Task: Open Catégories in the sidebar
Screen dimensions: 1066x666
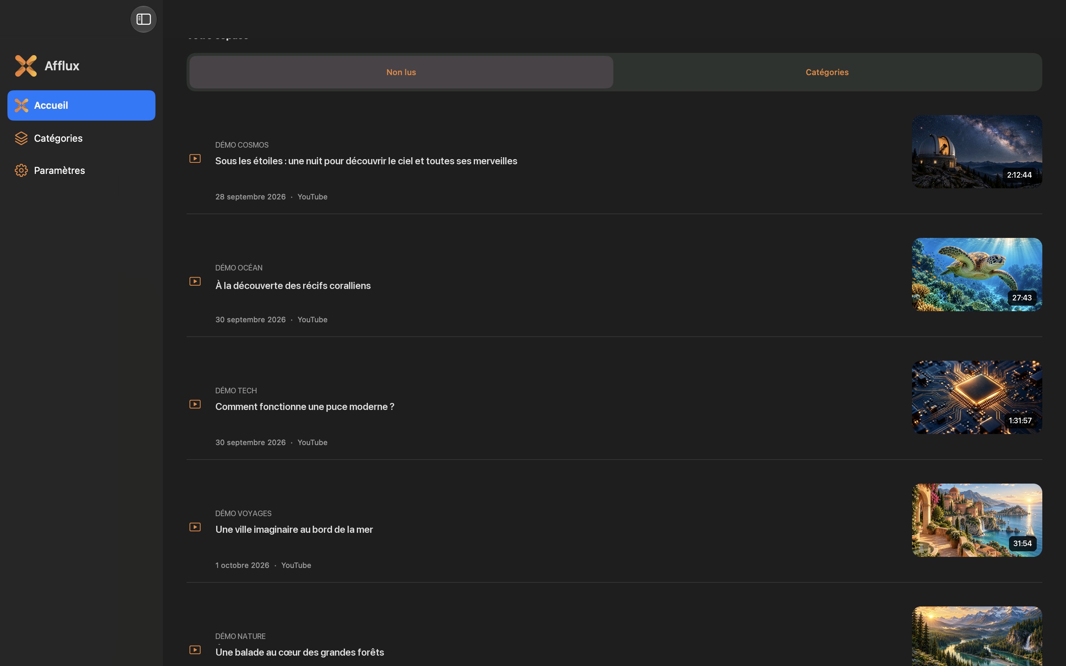Action: pos(81,138)
